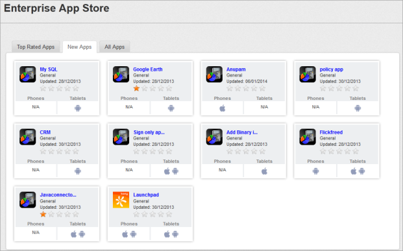Click the Javaconnecto... app icon
The image size is (403, 251).
coord(28,200)
